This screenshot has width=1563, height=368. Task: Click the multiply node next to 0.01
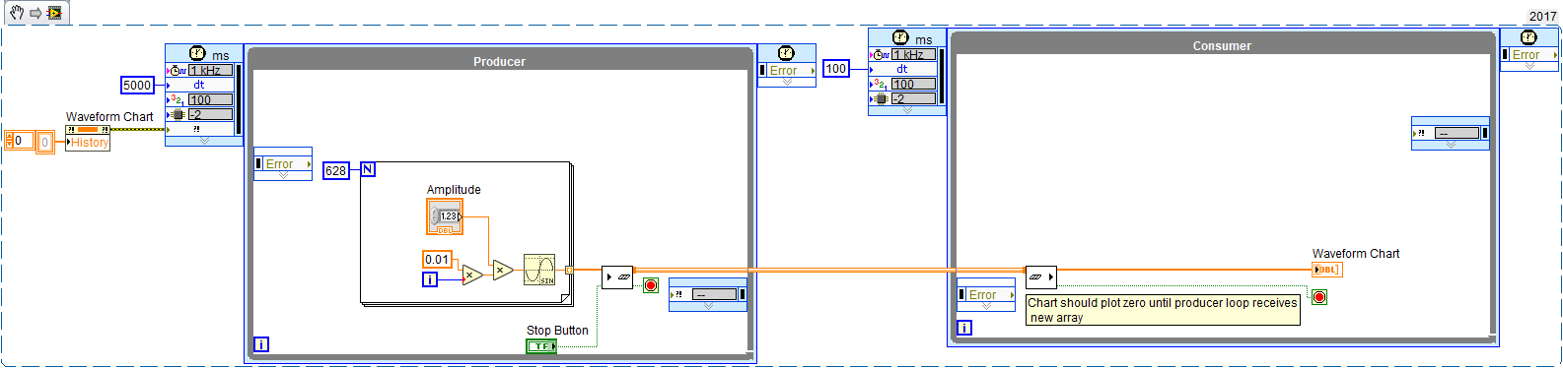472,275
